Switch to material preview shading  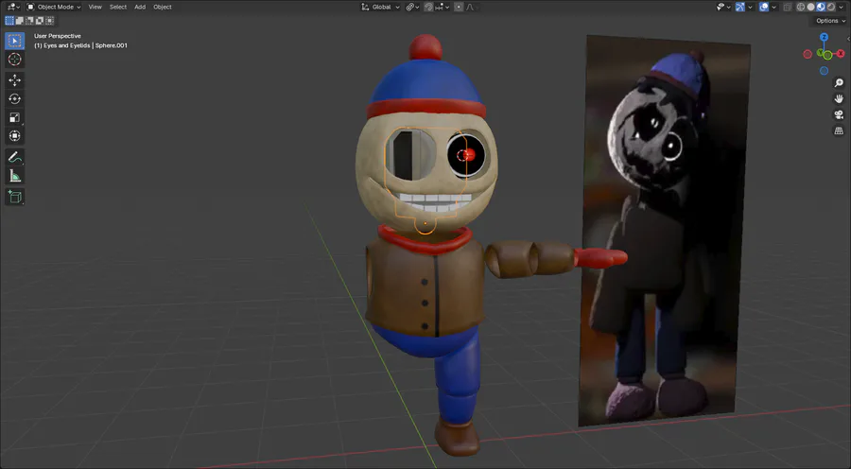click(821, 7)
